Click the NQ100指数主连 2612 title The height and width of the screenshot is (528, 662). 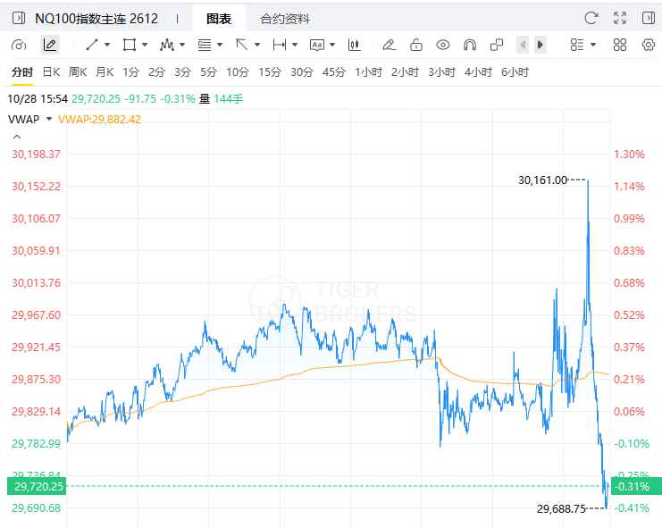click(96, 19)
